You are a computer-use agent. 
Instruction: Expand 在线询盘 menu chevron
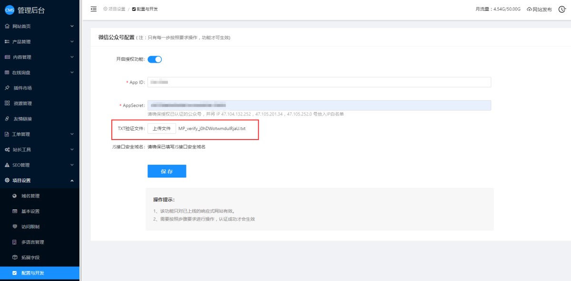click(x=72, y=73)
